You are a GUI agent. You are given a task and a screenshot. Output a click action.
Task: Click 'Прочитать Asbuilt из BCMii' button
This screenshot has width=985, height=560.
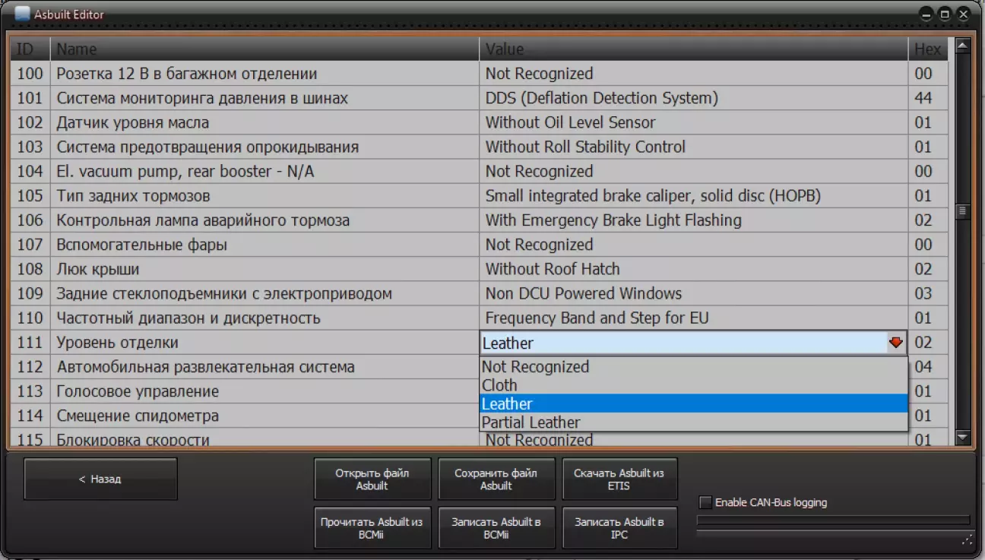click(x=372, y=528)
